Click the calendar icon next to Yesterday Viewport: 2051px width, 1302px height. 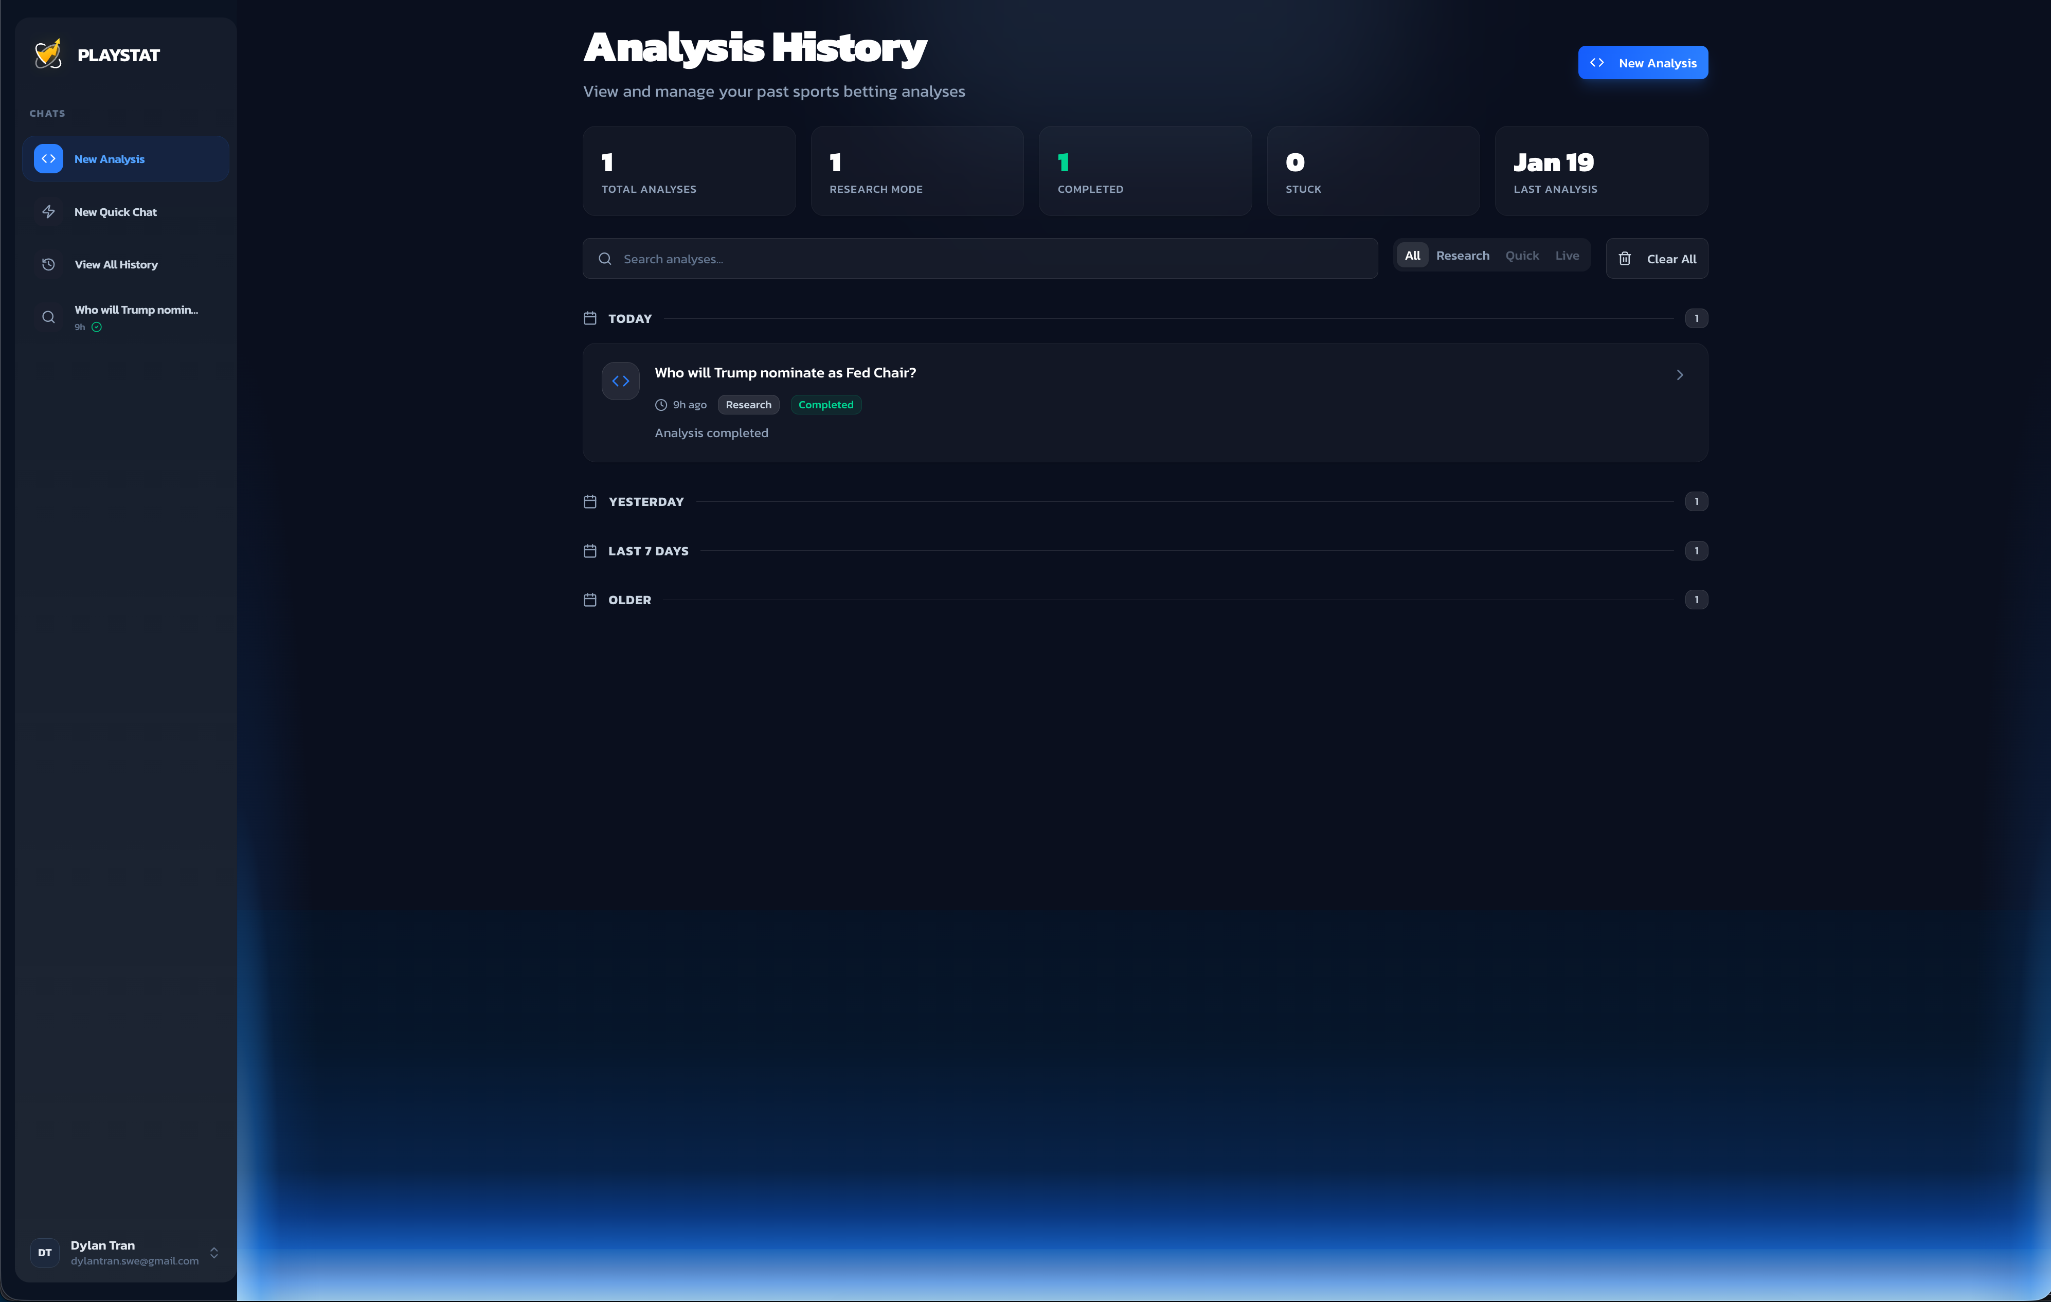[589, 501]
